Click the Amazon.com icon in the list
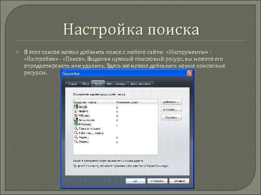Viewport: 261px width, 195px height. [76, 120]
